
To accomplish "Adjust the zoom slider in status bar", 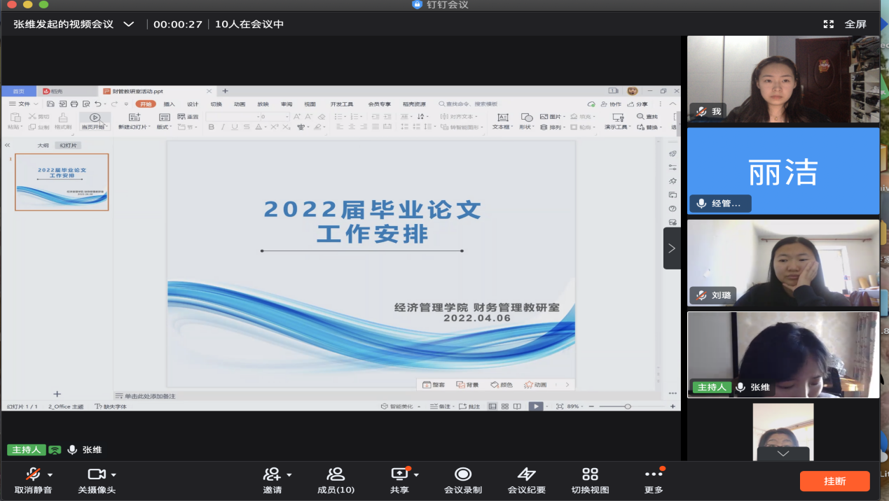I will click(x=628, y=406).
